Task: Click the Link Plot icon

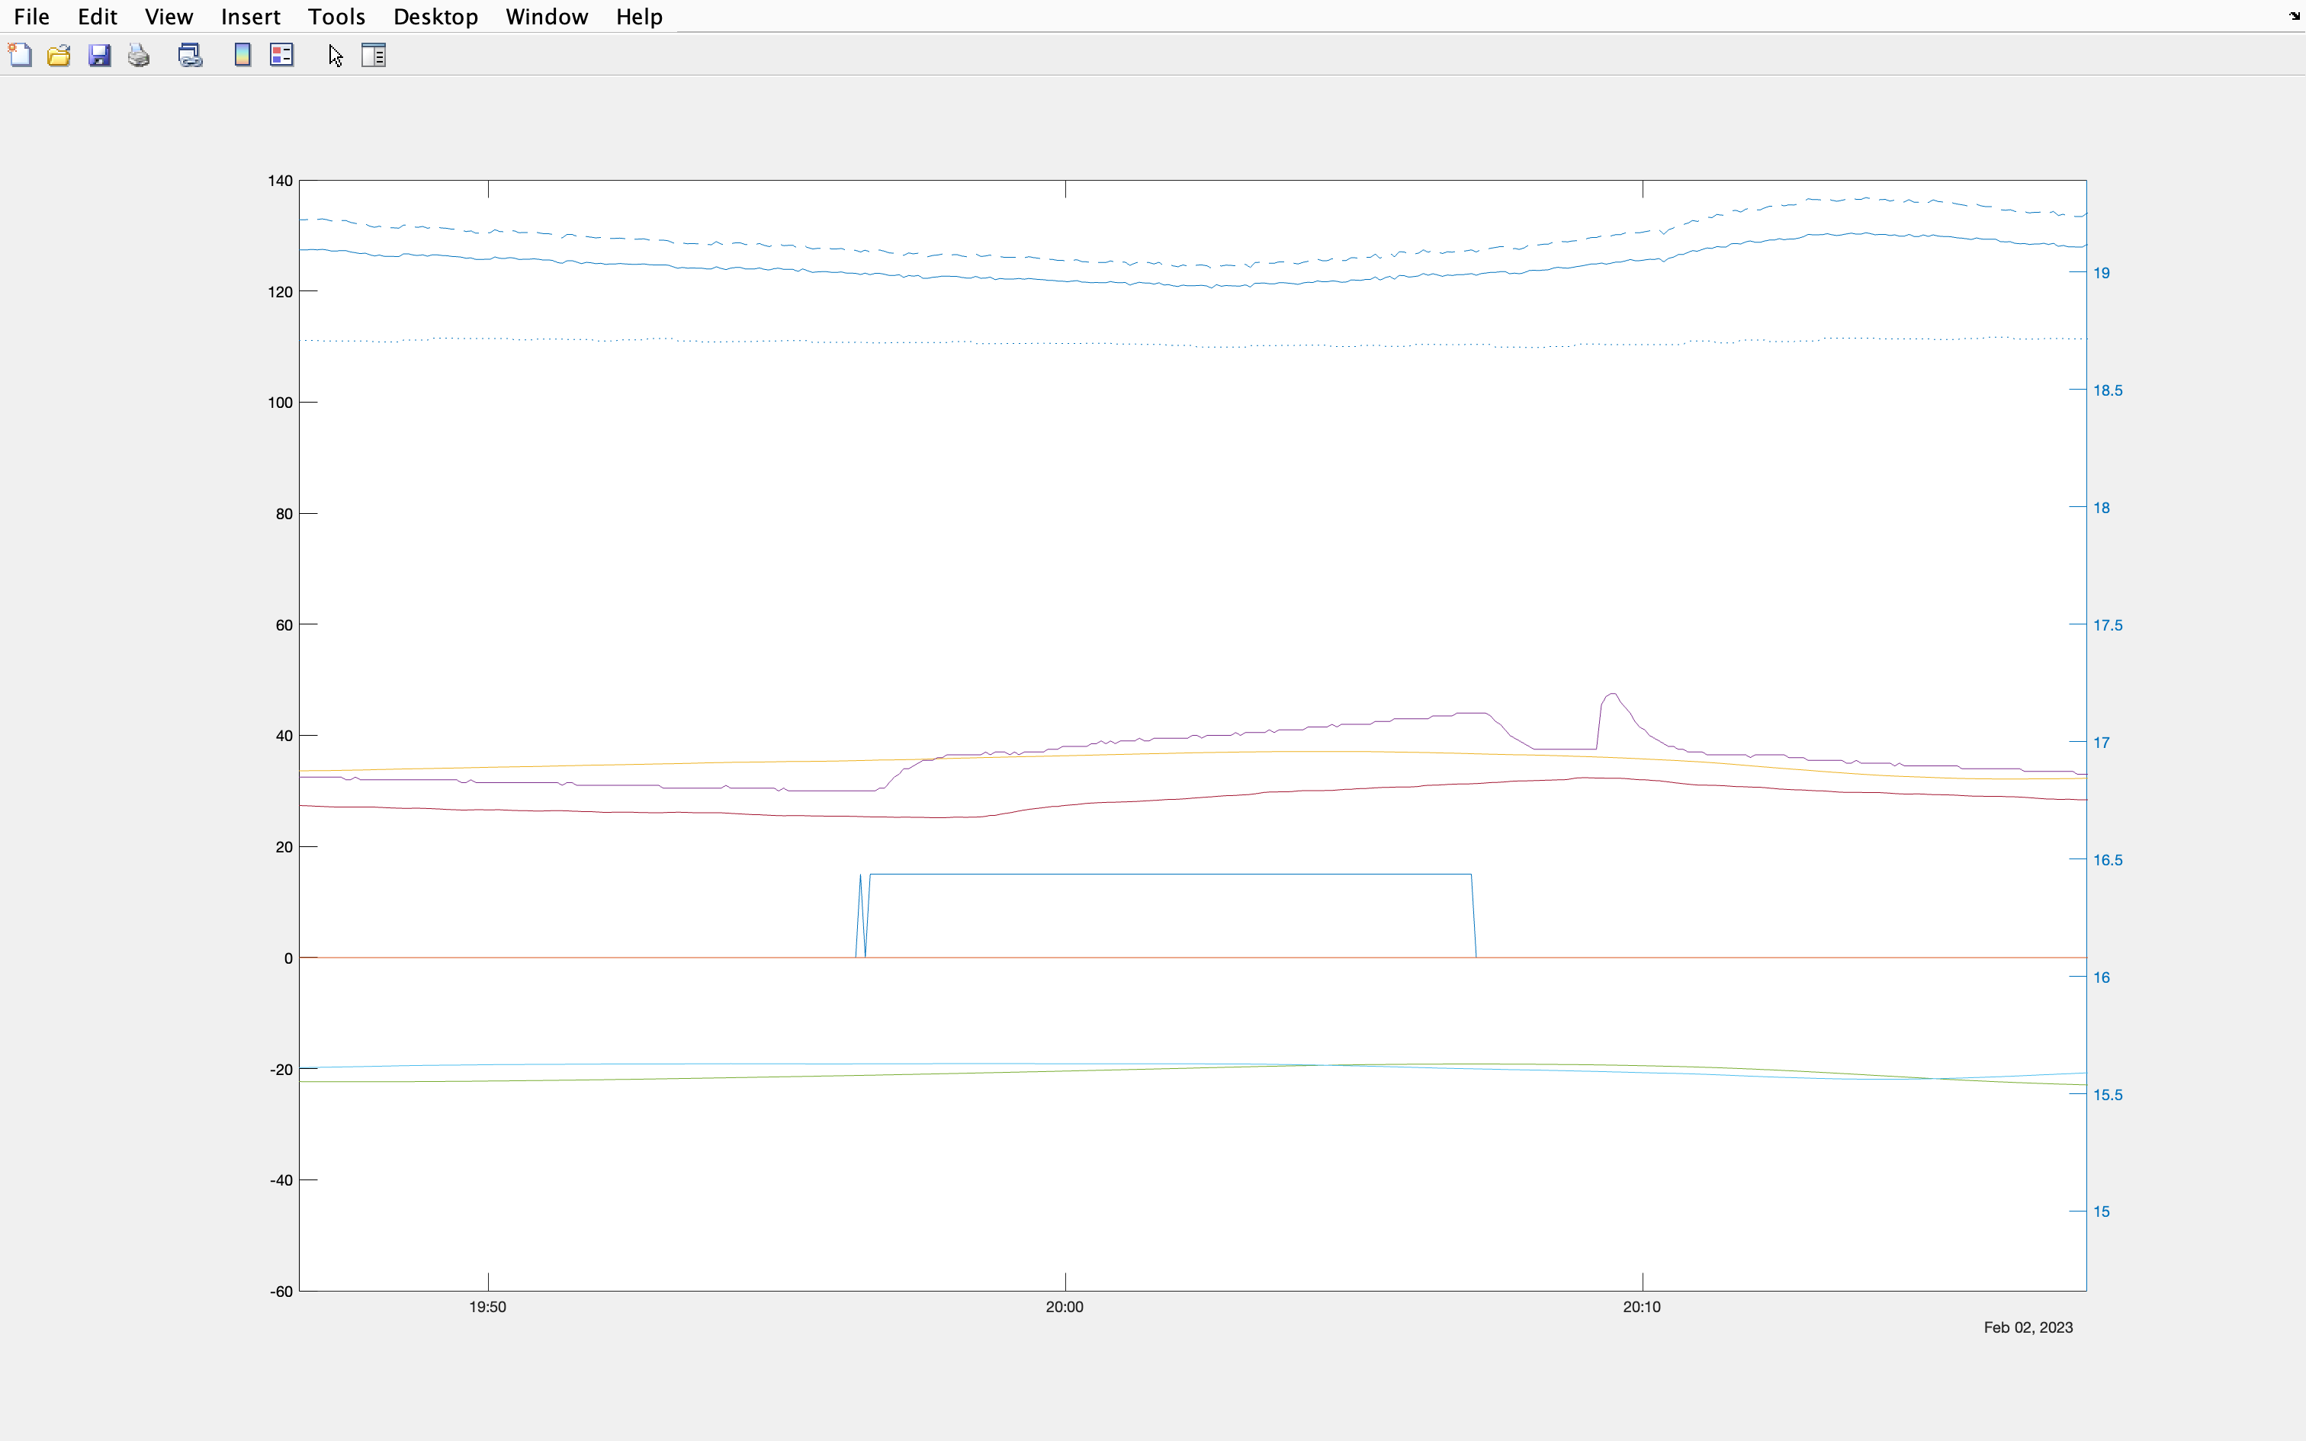Action: [191, 55]
